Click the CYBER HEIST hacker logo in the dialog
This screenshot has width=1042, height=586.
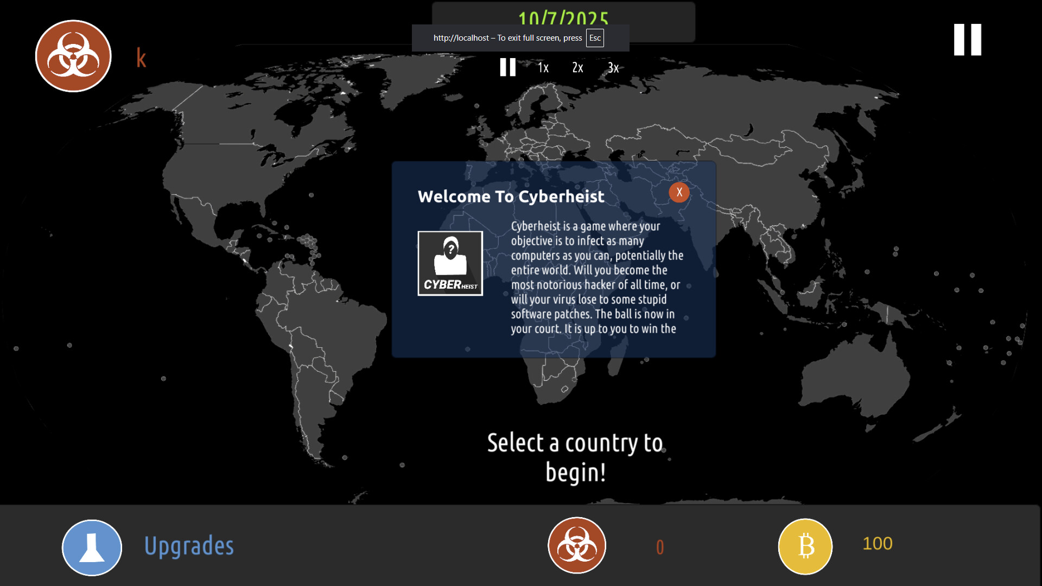tap(450, 264)
